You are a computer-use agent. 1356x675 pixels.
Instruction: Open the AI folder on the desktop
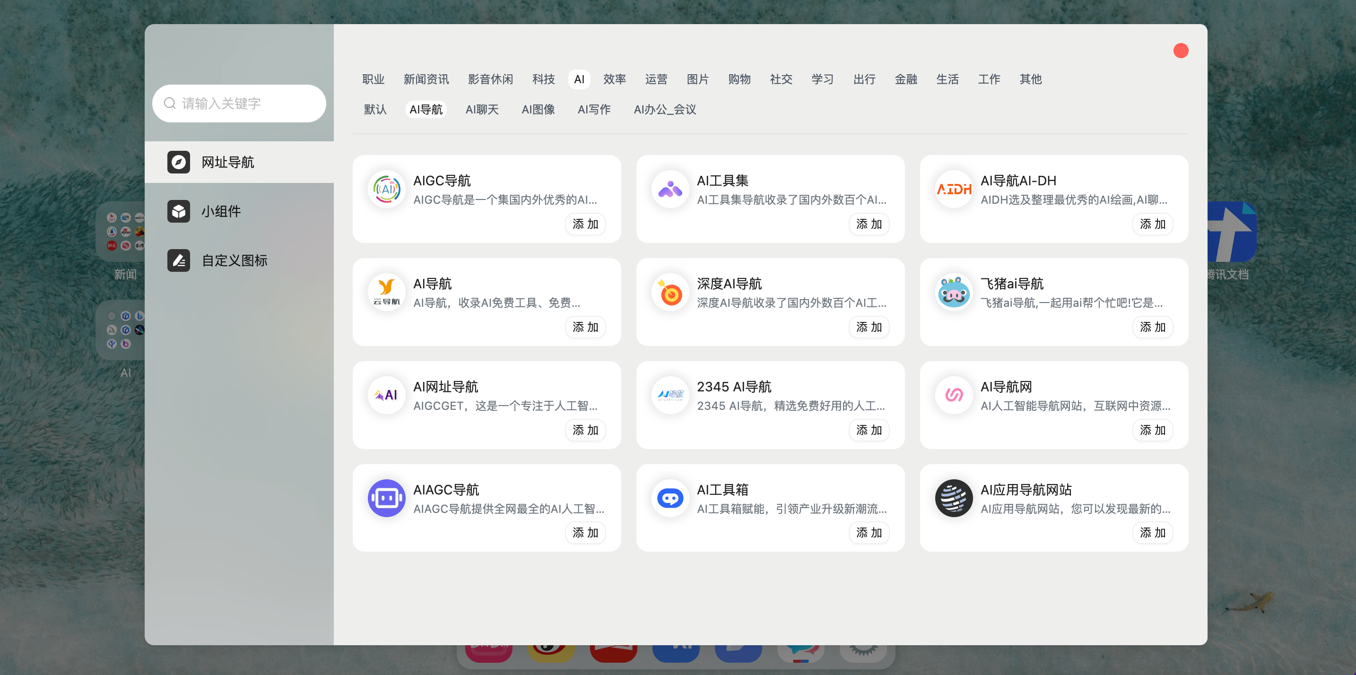[x=121, y=329]
